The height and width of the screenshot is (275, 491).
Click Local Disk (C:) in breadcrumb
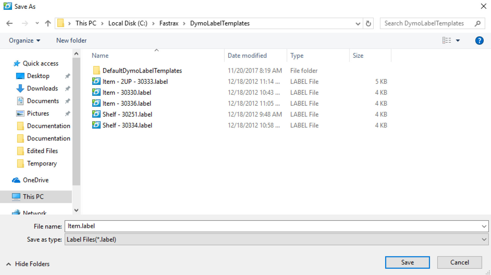(128, 23)
